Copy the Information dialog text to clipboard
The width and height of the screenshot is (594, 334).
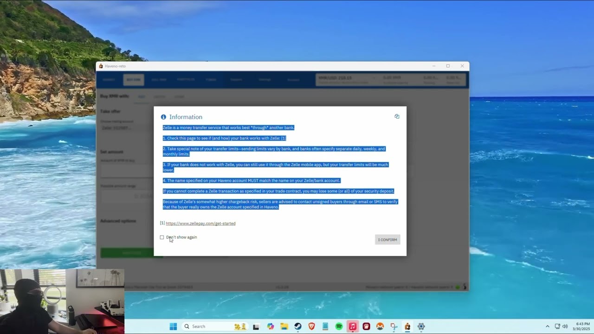click(397, 116)
